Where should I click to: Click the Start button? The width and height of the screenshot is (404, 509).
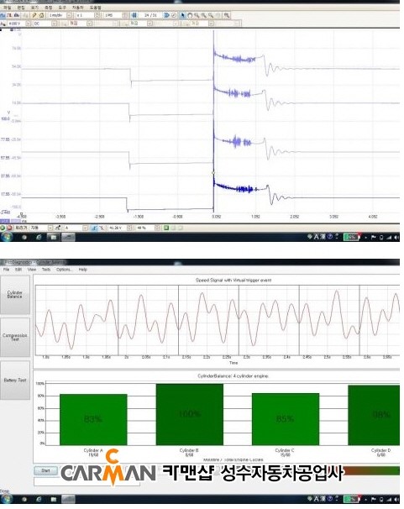click(45, 470)
